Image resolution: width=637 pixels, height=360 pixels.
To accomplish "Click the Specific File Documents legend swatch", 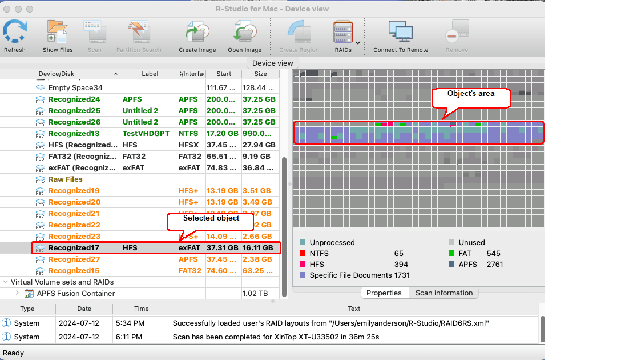I will click(303, 275).
